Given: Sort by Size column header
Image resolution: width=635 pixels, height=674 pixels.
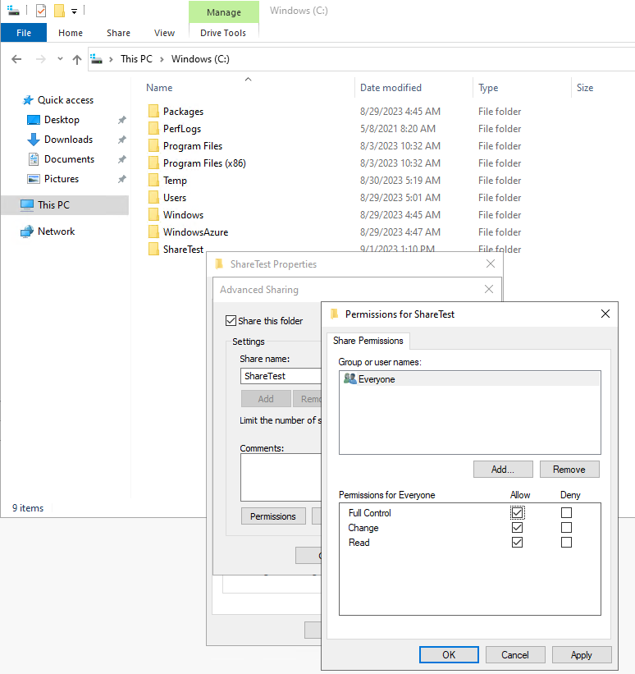Looking at the screenshot, I should (x=585, y=88).
